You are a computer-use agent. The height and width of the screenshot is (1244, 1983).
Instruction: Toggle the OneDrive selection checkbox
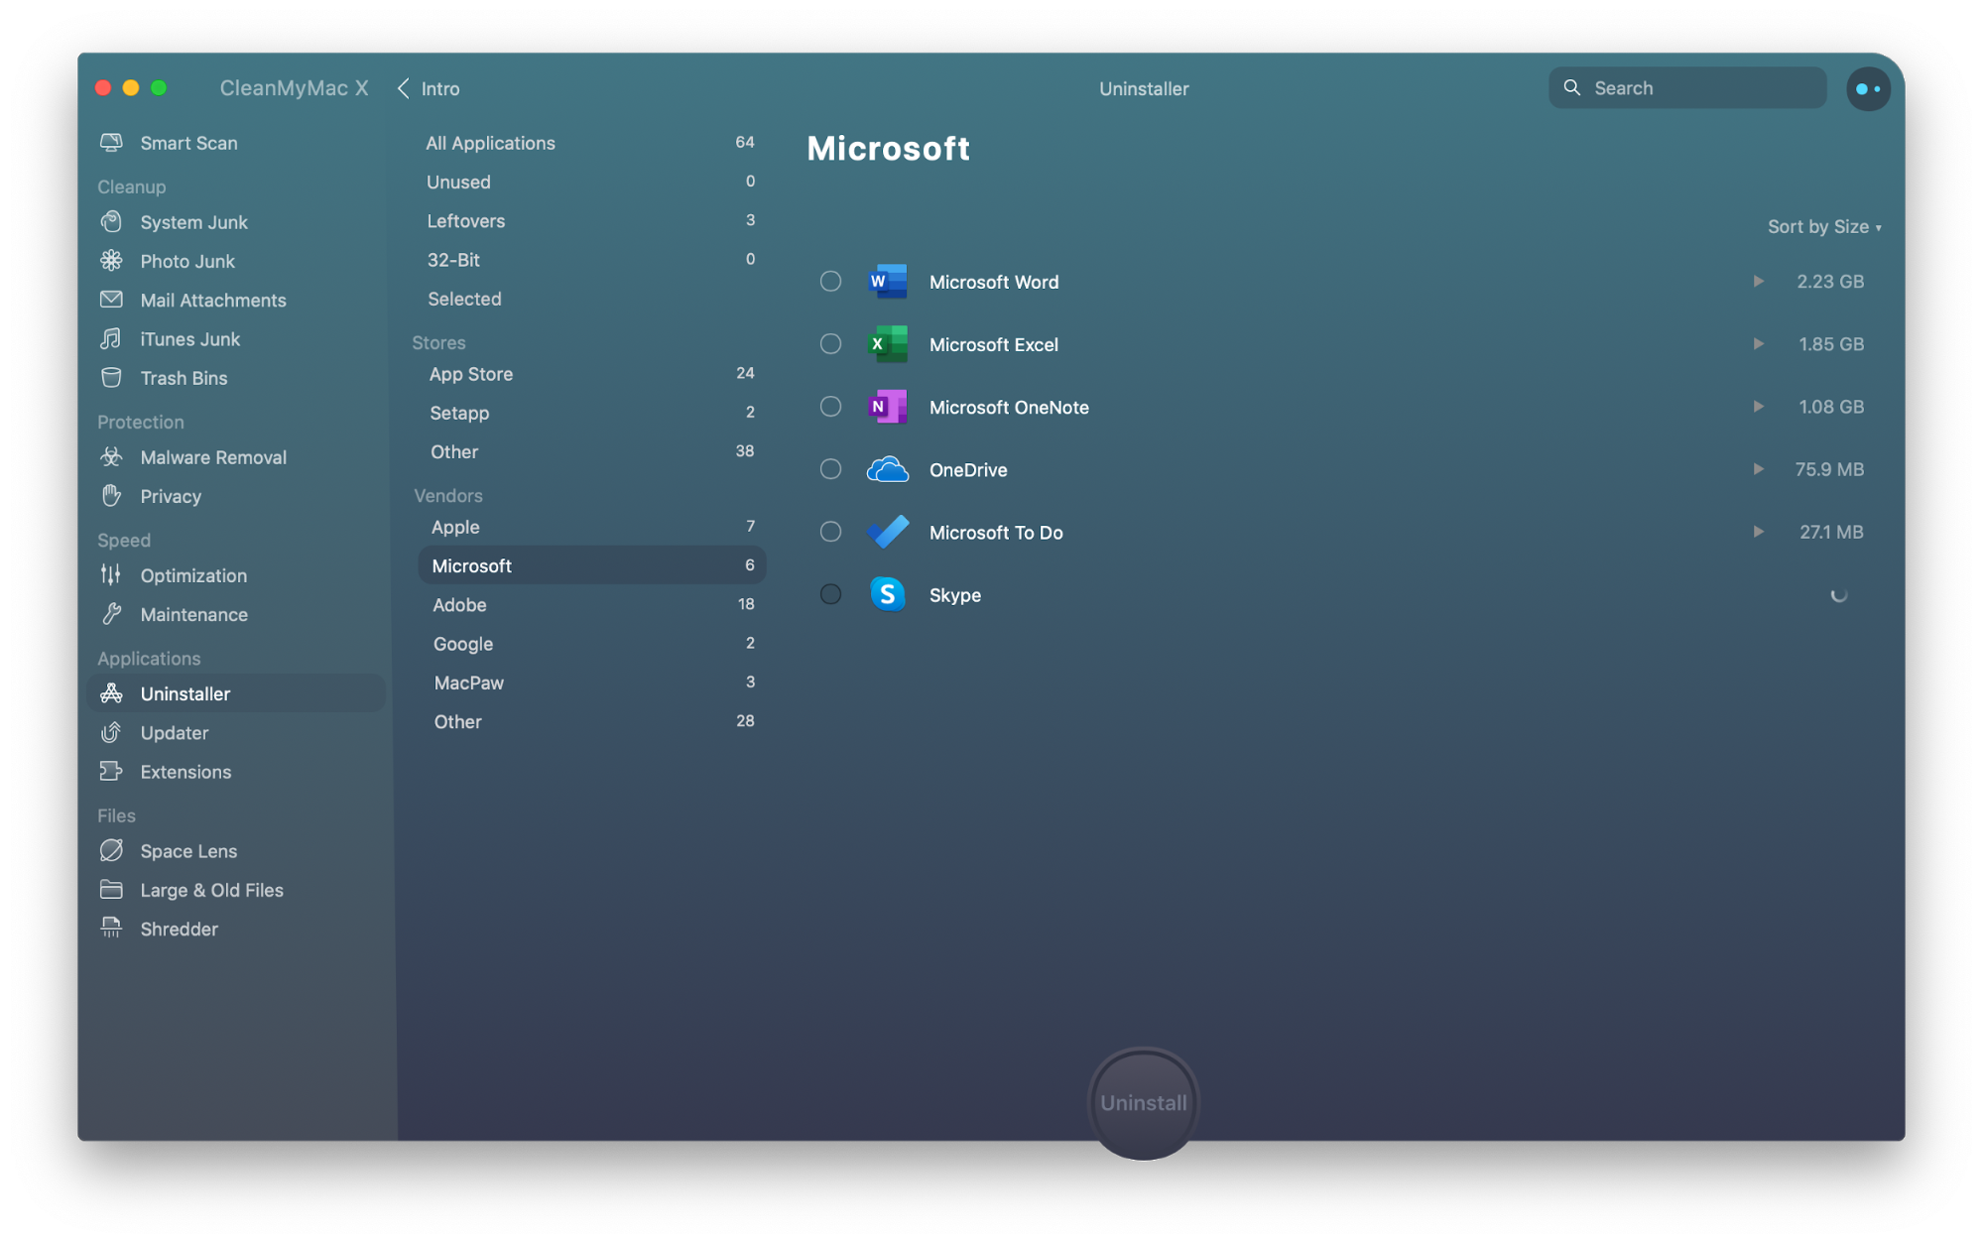[x=829, y=468]
